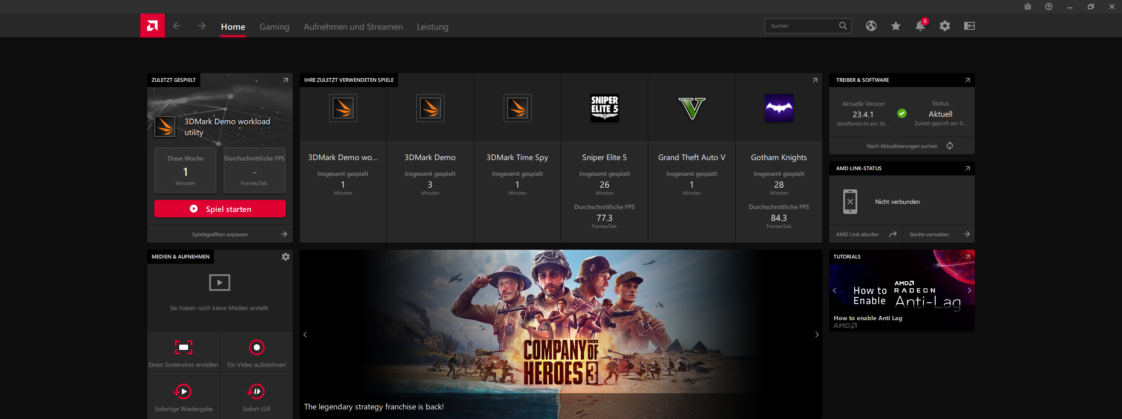This screenshot has width=1122, height=419.
Task: Switch to the Gaming tab
Action: tap(274, 27)
